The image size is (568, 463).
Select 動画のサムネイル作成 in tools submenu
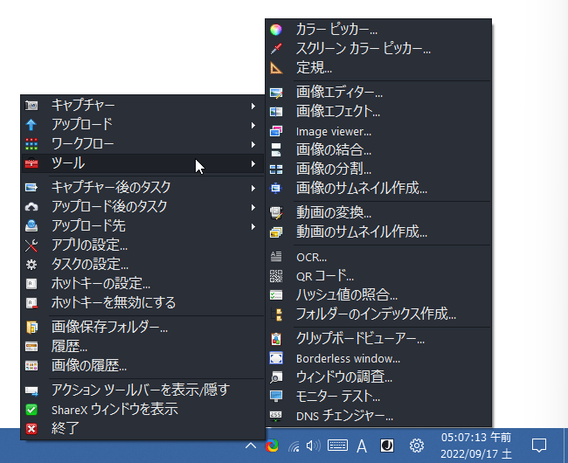point(378,231)
